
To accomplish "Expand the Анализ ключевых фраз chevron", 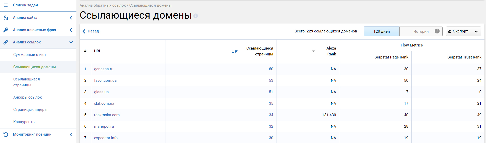I will pos(71,30).
